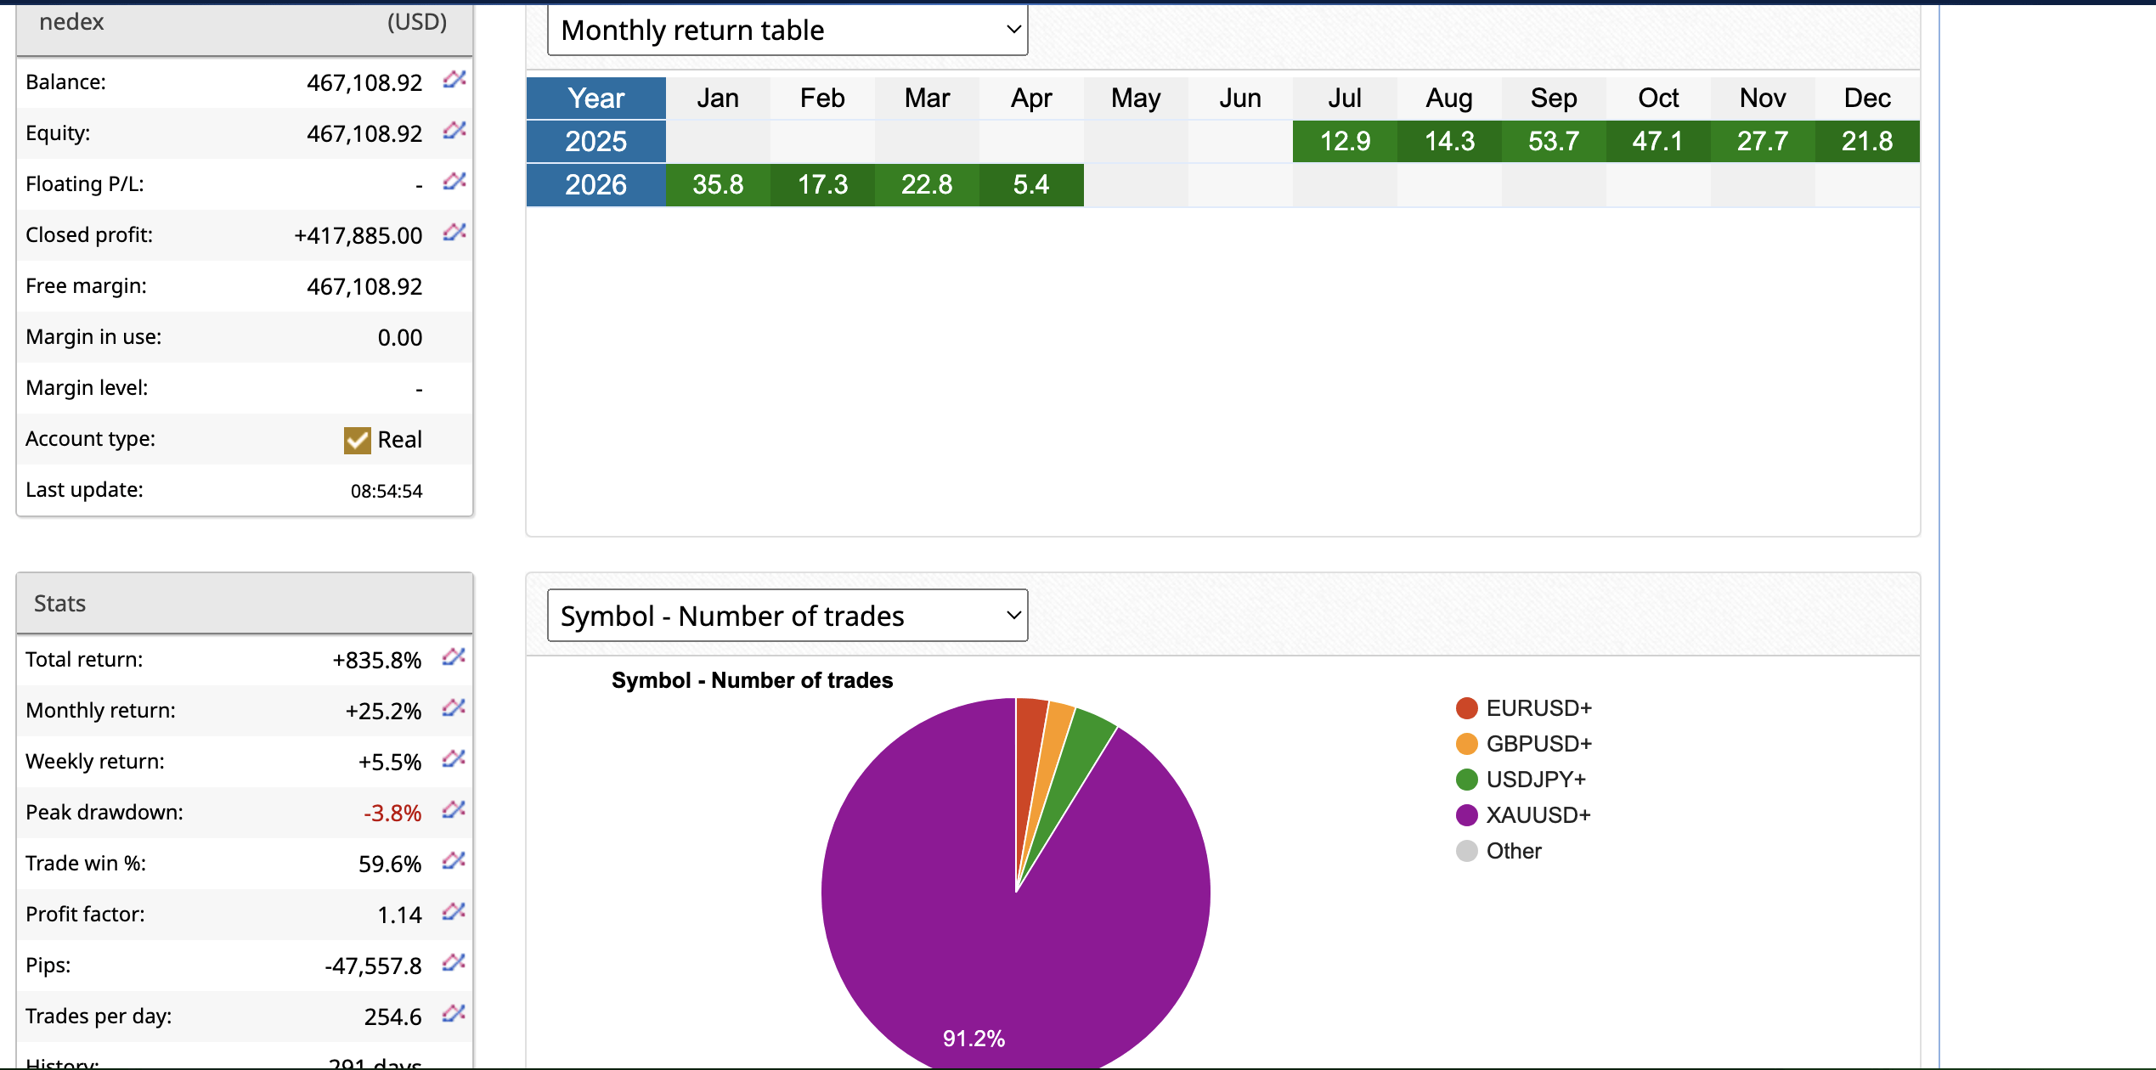Screen dimensions: 2156x1070
Task: Click the Trades per day chart icon
Action: 454,1014
